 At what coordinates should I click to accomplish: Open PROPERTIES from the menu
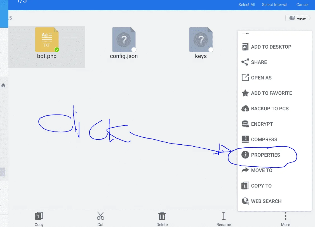point(274,155)
